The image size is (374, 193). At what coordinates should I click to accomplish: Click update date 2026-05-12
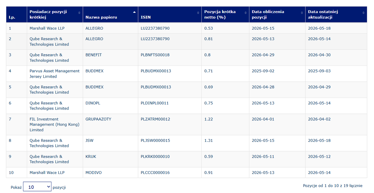click(x=319, y=157)
